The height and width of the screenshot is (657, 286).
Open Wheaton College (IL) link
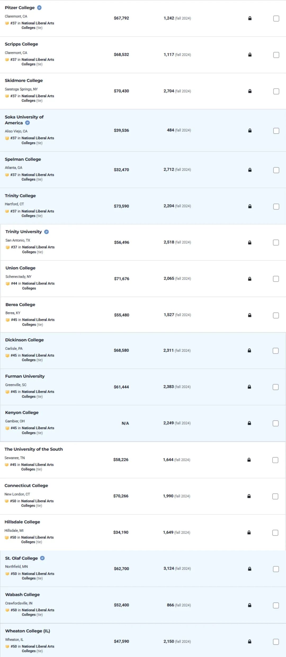pyautogui.click(x=28, y=631)
